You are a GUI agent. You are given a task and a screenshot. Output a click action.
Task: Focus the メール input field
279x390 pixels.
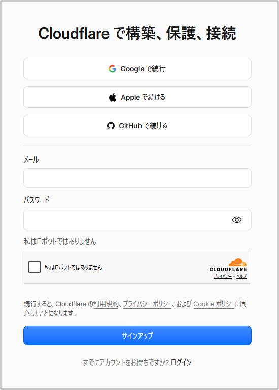[137, 178]
